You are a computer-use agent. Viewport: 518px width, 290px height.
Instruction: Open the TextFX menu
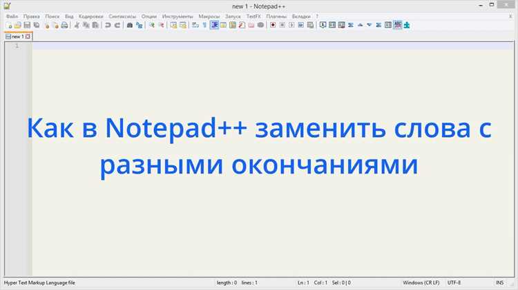click(253, 16)
